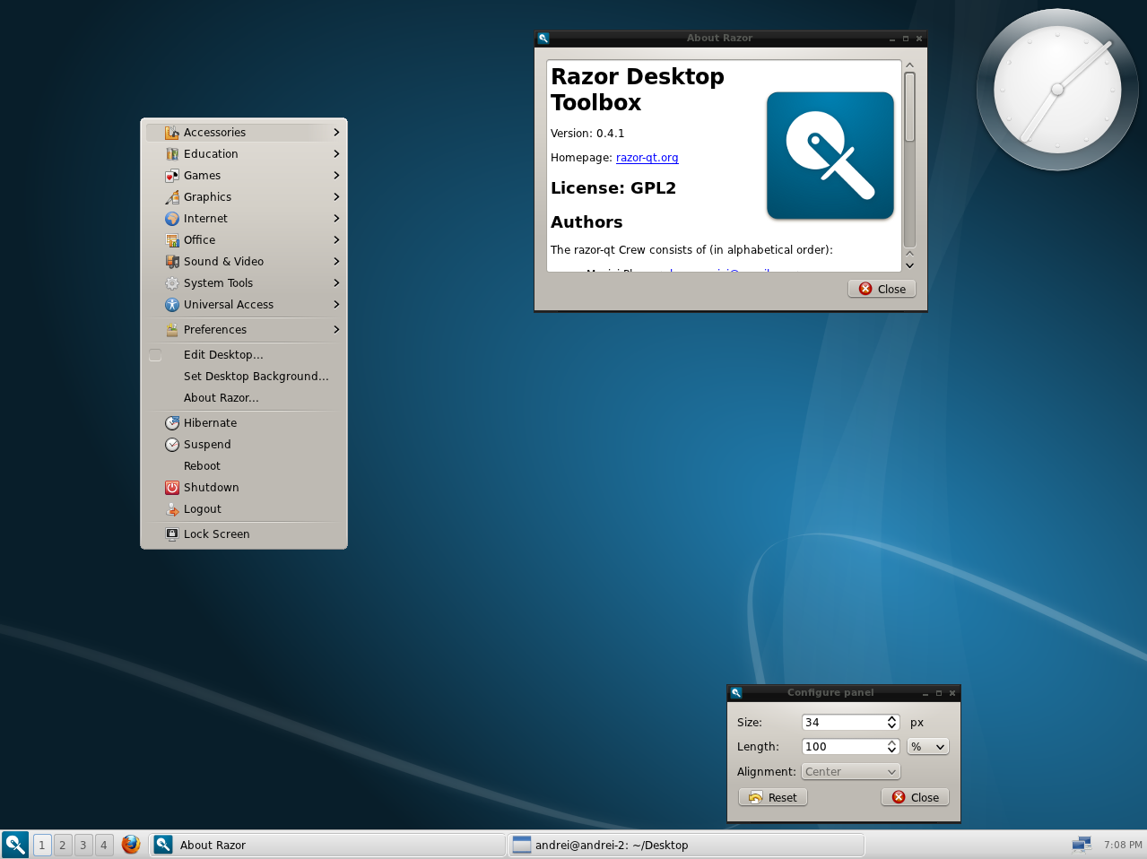Screen dimensions: 1147x859
Task: Switch to workspace 2
Action: (62, 844)
